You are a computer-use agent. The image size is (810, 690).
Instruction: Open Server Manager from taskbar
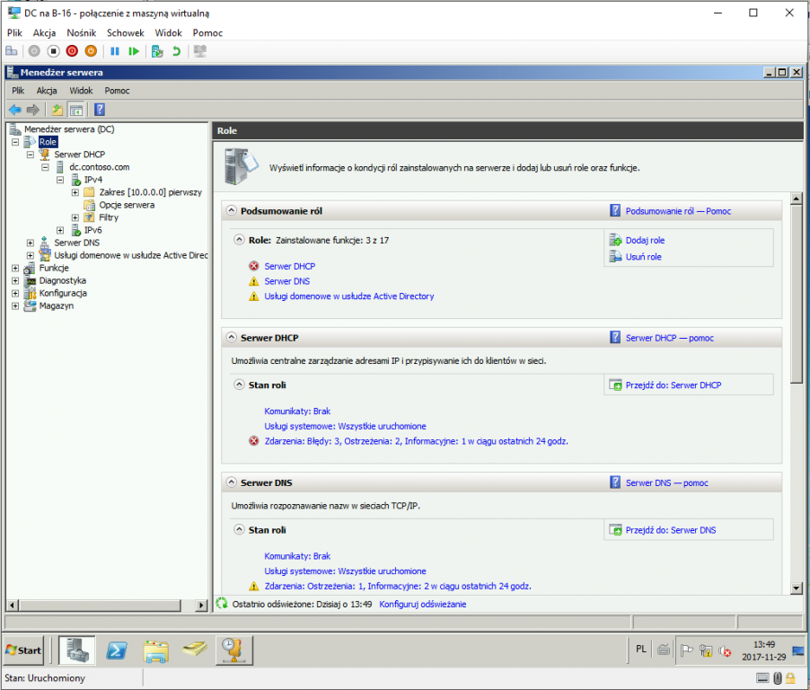click(77, 650)
